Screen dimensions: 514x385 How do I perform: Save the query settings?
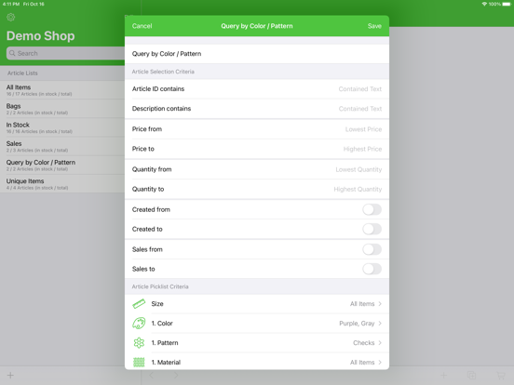click(x=374, y=26)
